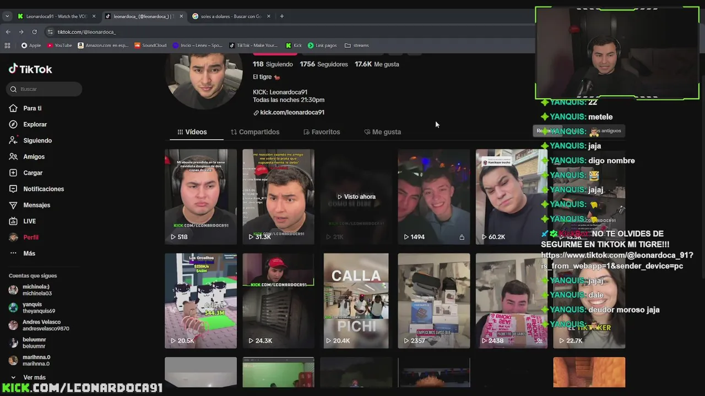Click the Buscar search field
705x396 pixels.
tap(44, 89)
